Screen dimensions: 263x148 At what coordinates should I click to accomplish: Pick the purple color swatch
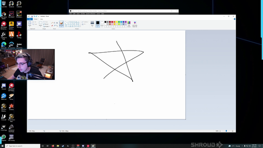coord(126,22)
